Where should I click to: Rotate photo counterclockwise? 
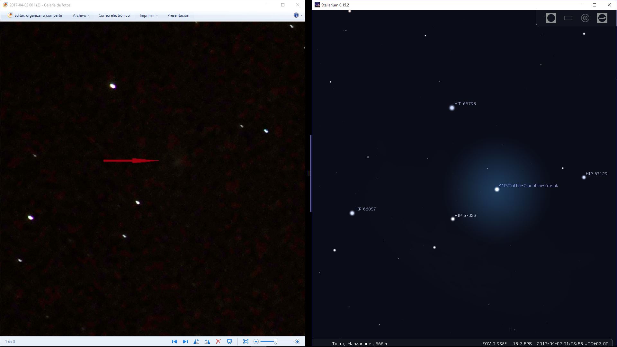pos(196,342)
